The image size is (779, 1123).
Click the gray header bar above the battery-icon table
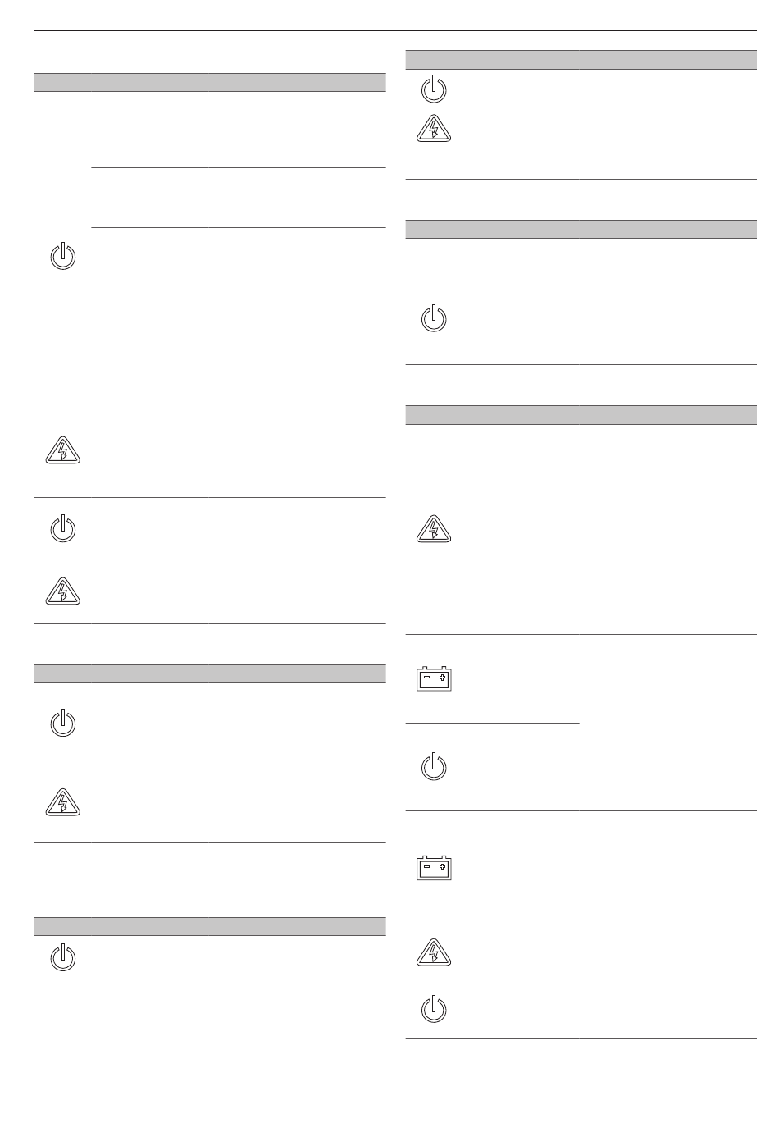click(x=581, y=414)
